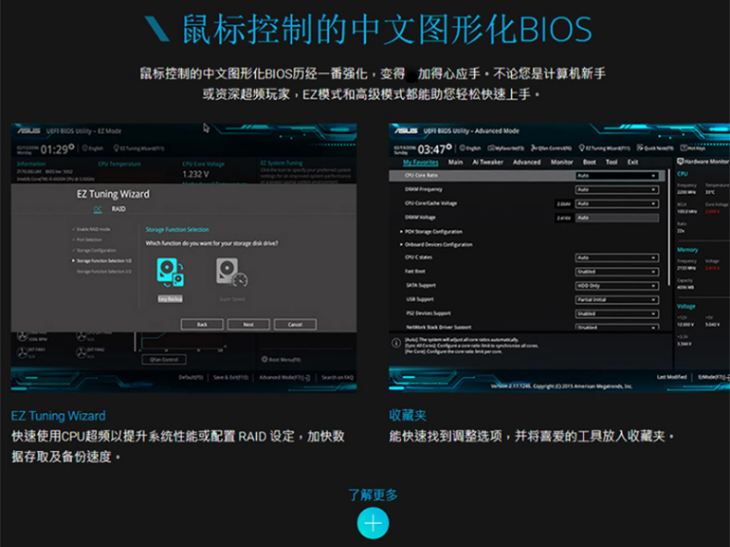
Task: Click the Back button in the wizard
Action: pos(202,324)
